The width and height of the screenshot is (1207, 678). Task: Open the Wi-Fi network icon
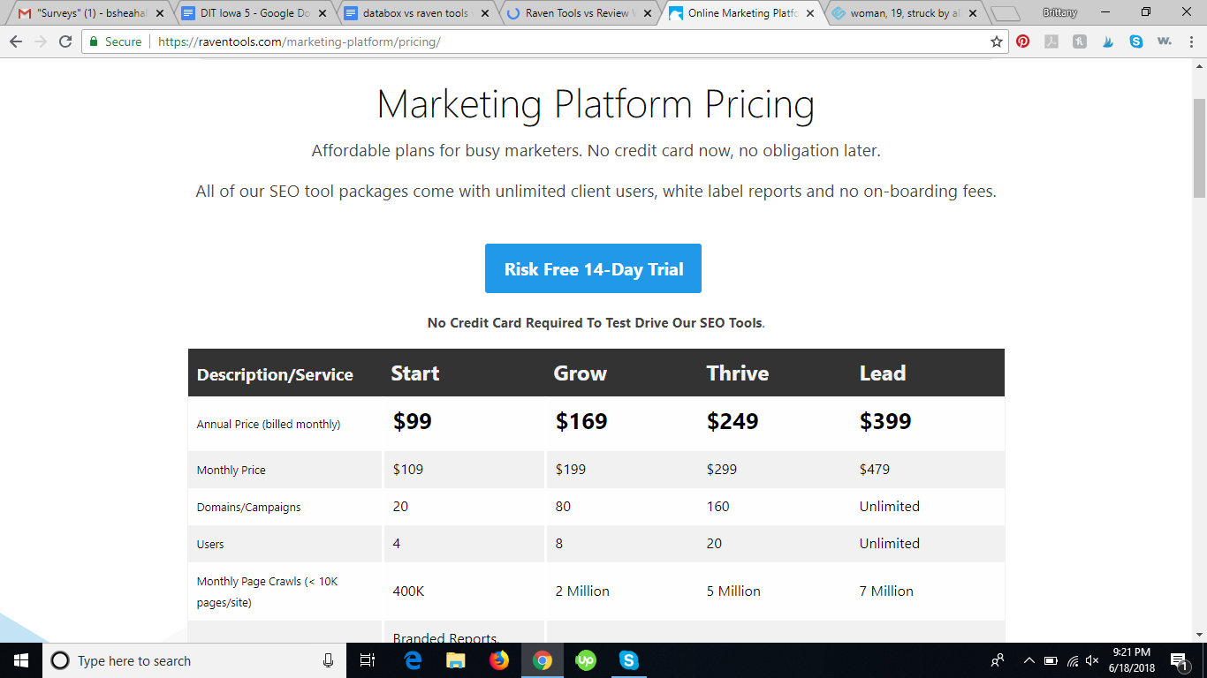click(1073, 660)
